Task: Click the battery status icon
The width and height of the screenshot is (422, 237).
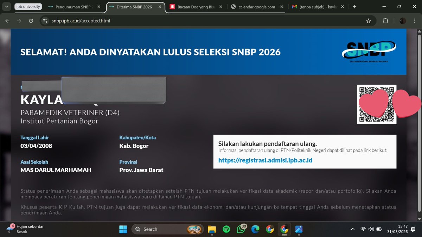Action: click(x=379, y=229)
